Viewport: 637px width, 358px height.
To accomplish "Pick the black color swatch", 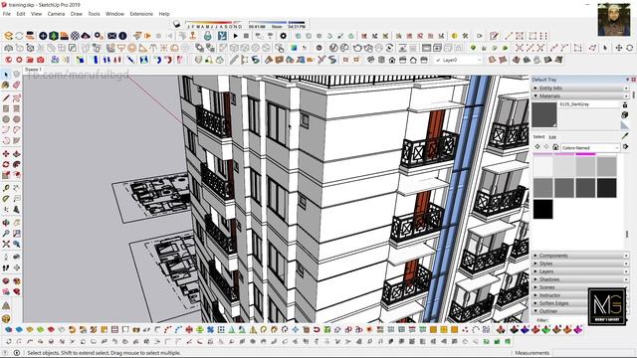I will point(542,209).
